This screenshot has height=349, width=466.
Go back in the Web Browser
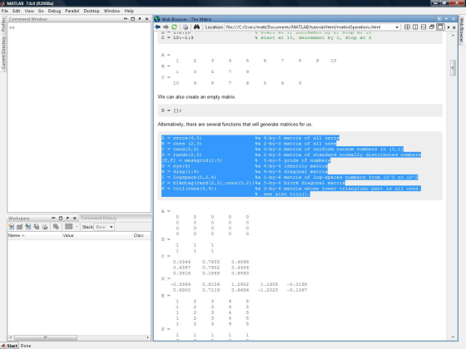(x=157, y=27)
